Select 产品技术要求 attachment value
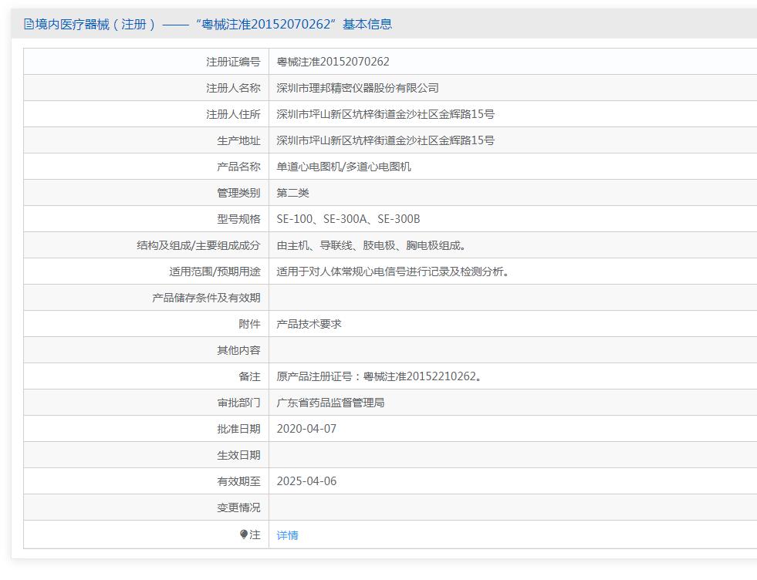The image size is (757, 580). [x=309, y=324]
